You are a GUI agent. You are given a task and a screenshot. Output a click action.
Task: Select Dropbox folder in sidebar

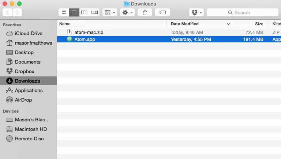[x=24, y=71]
